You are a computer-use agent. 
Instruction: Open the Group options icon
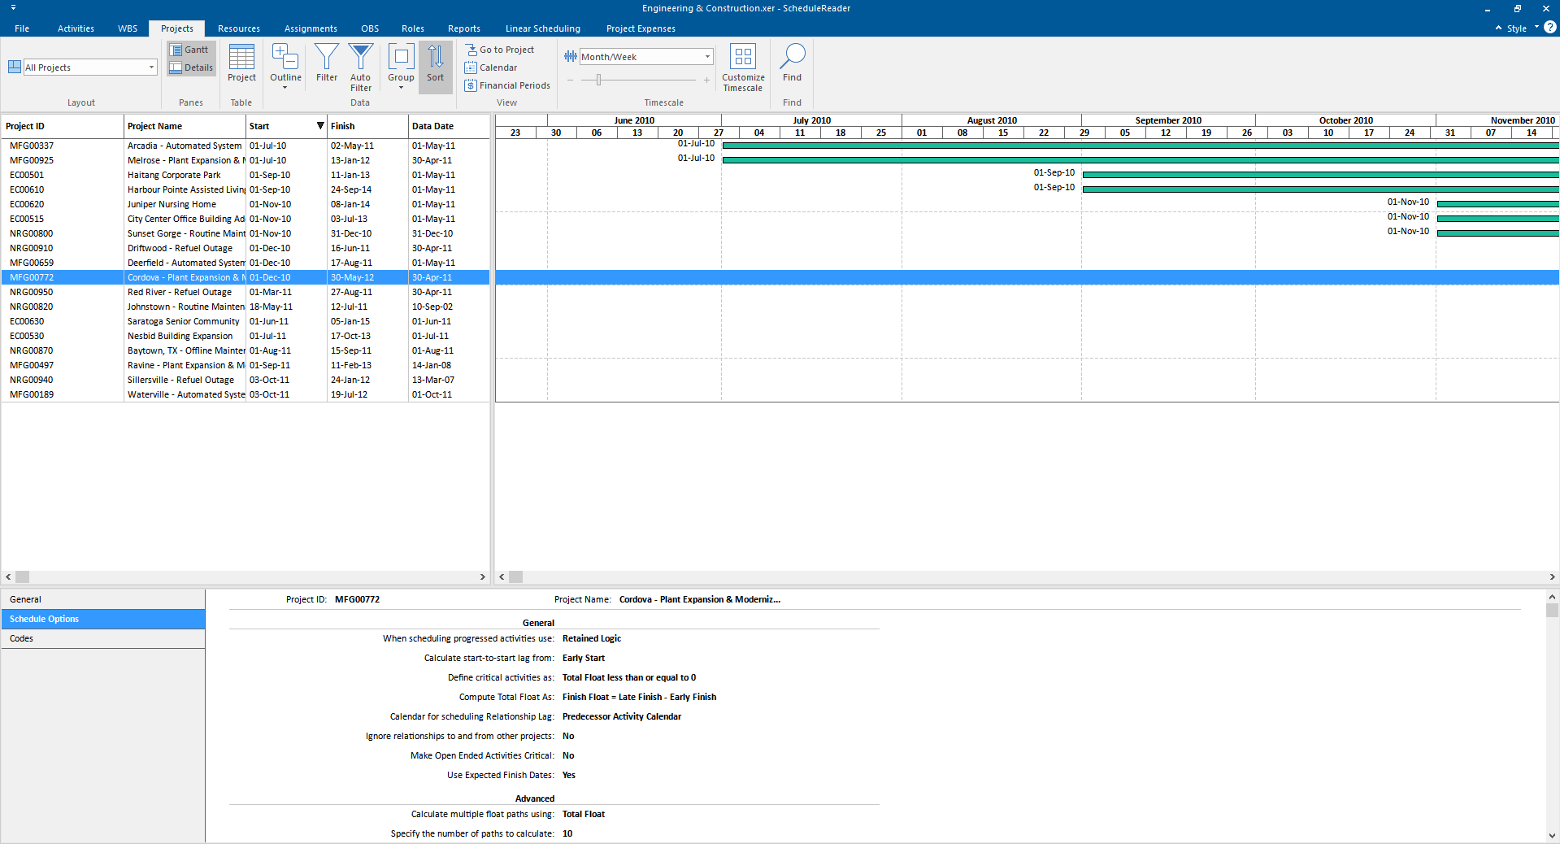tap(401, 59)
